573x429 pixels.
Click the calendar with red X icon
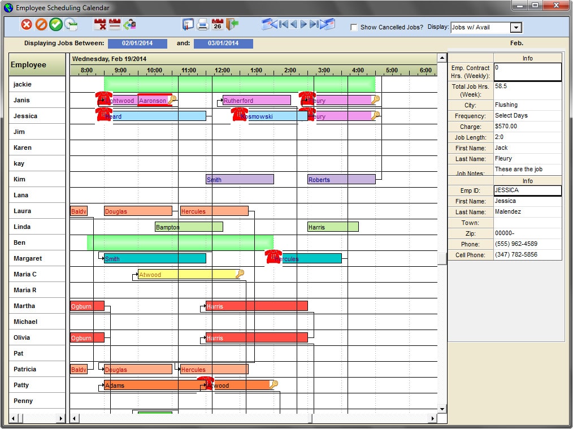tap(100, 24)
